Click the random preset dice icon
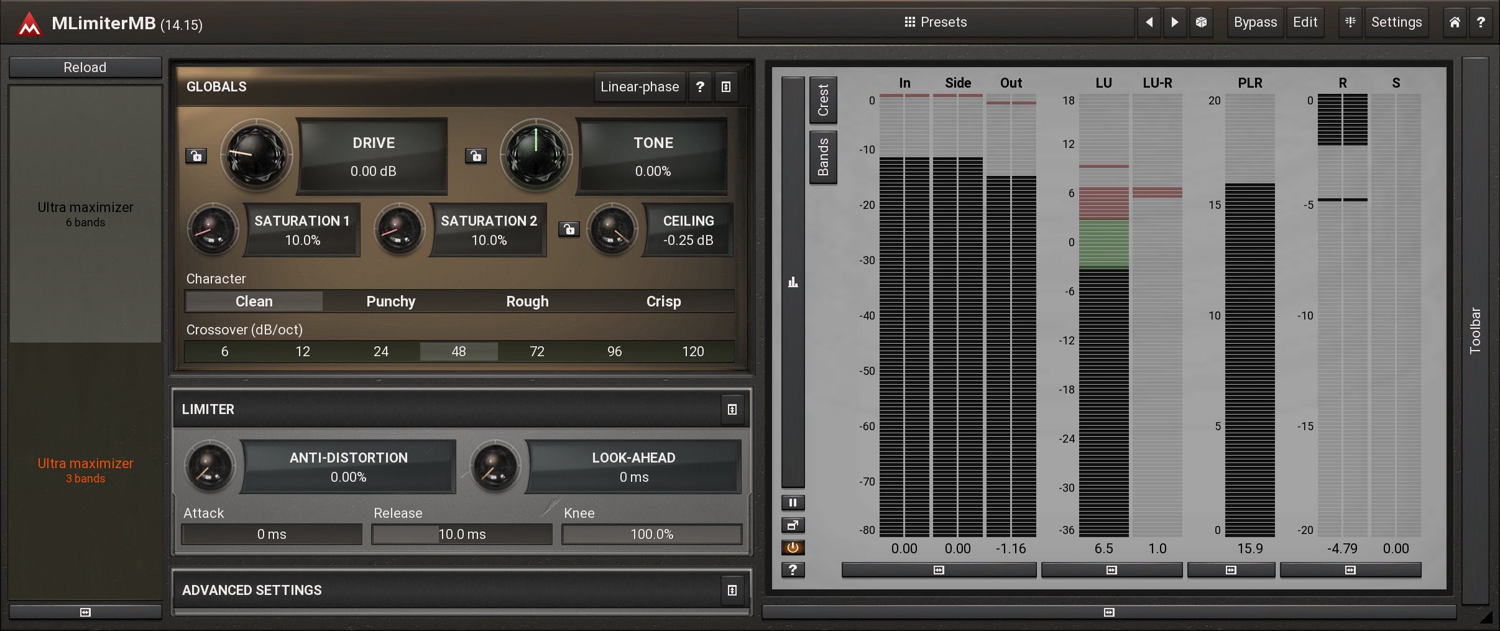The height and width of the screenshot is (631, 1500). click(x=1201, y=22)
